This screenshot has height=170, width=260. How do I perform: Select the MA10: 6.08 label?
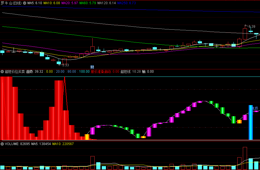click(52, 3)
